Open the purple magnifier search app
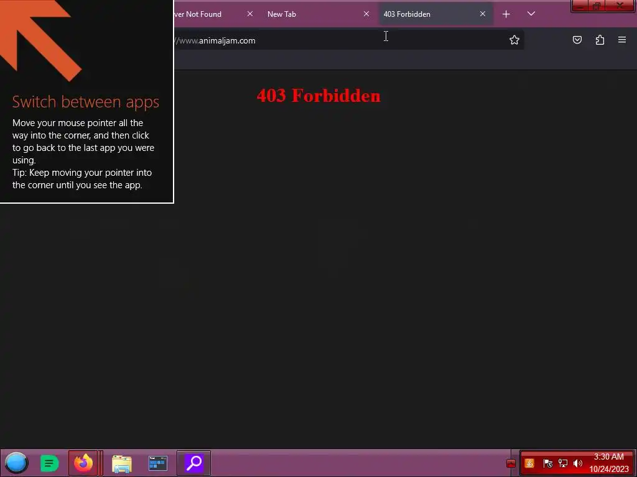This screenshot has width=637, height=477. [194, 463]
